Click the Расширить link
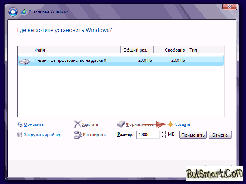Viewport: 246px width, 184px height. (x=94, y=135)
